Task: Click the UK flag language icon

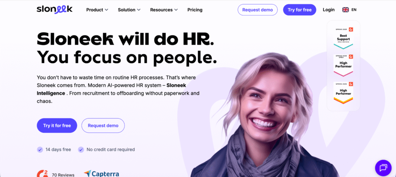Action: (x=345, y=10)
